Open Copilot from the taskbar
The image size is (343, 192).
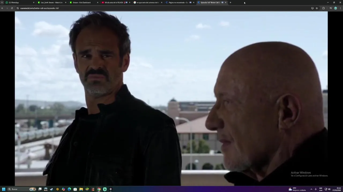tap(64, 189)
